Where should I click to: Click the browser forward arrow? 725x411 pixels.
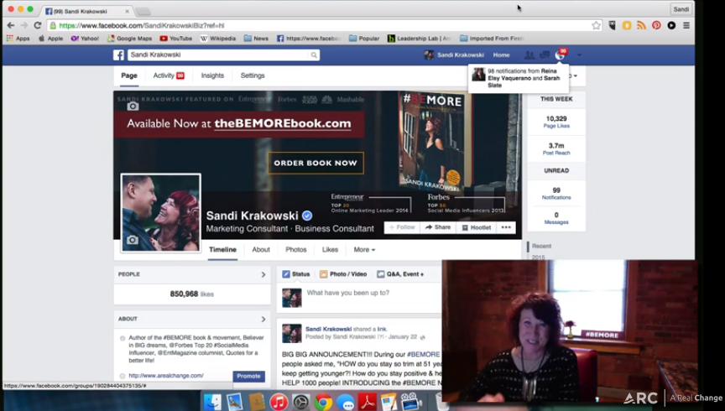click(24, 25)
